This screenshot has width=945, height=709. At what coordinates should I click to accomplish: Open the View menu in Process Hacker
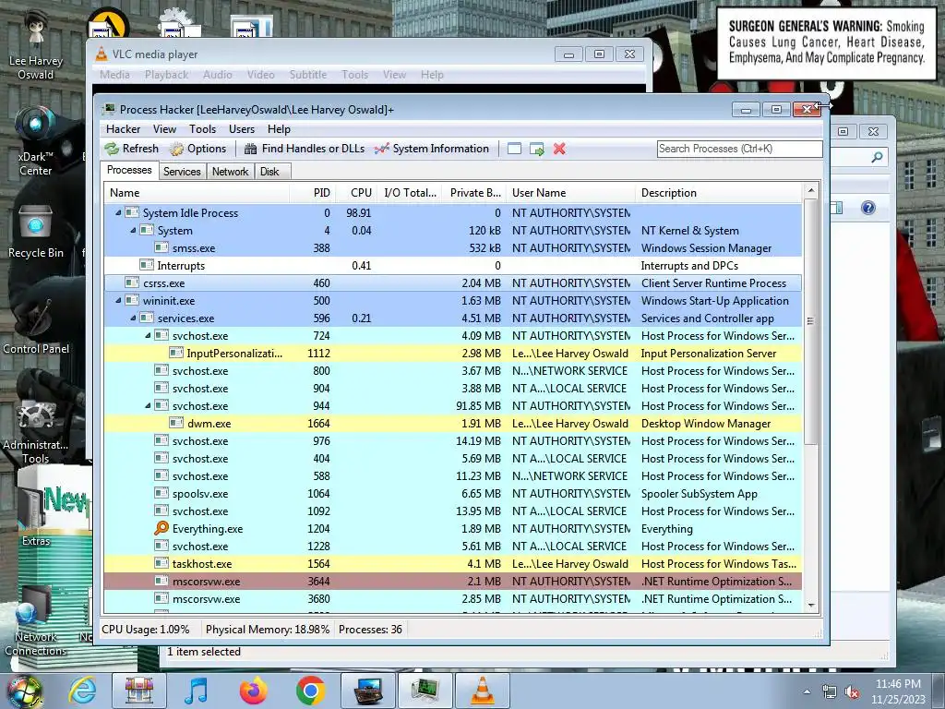(x=164, y=129)
